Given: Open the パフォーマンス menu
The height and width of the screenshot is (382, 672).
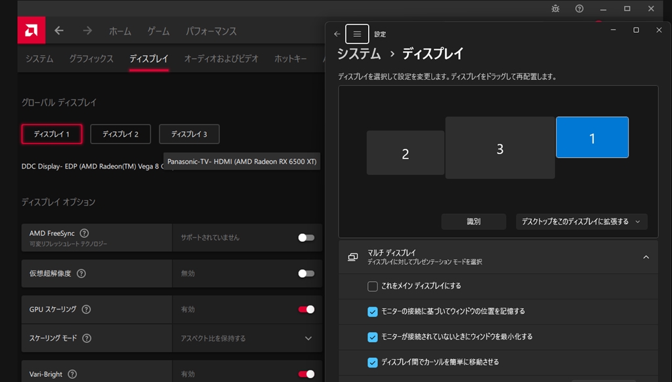Looking at the screenshot, I should pyautogui.click(x=211, y=31).
